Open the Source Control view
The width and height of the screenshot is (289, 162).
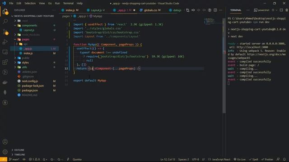click(x=5, y=31)
